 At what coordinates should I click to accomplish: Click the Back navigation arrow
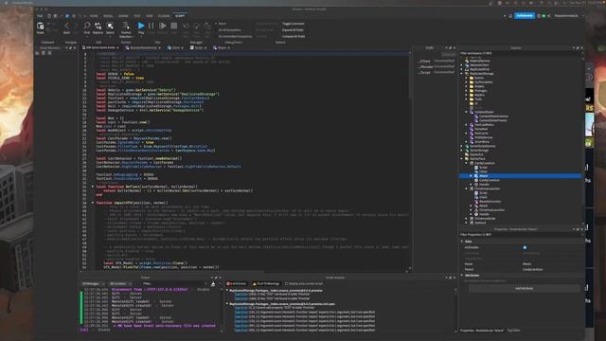point(66,26)
